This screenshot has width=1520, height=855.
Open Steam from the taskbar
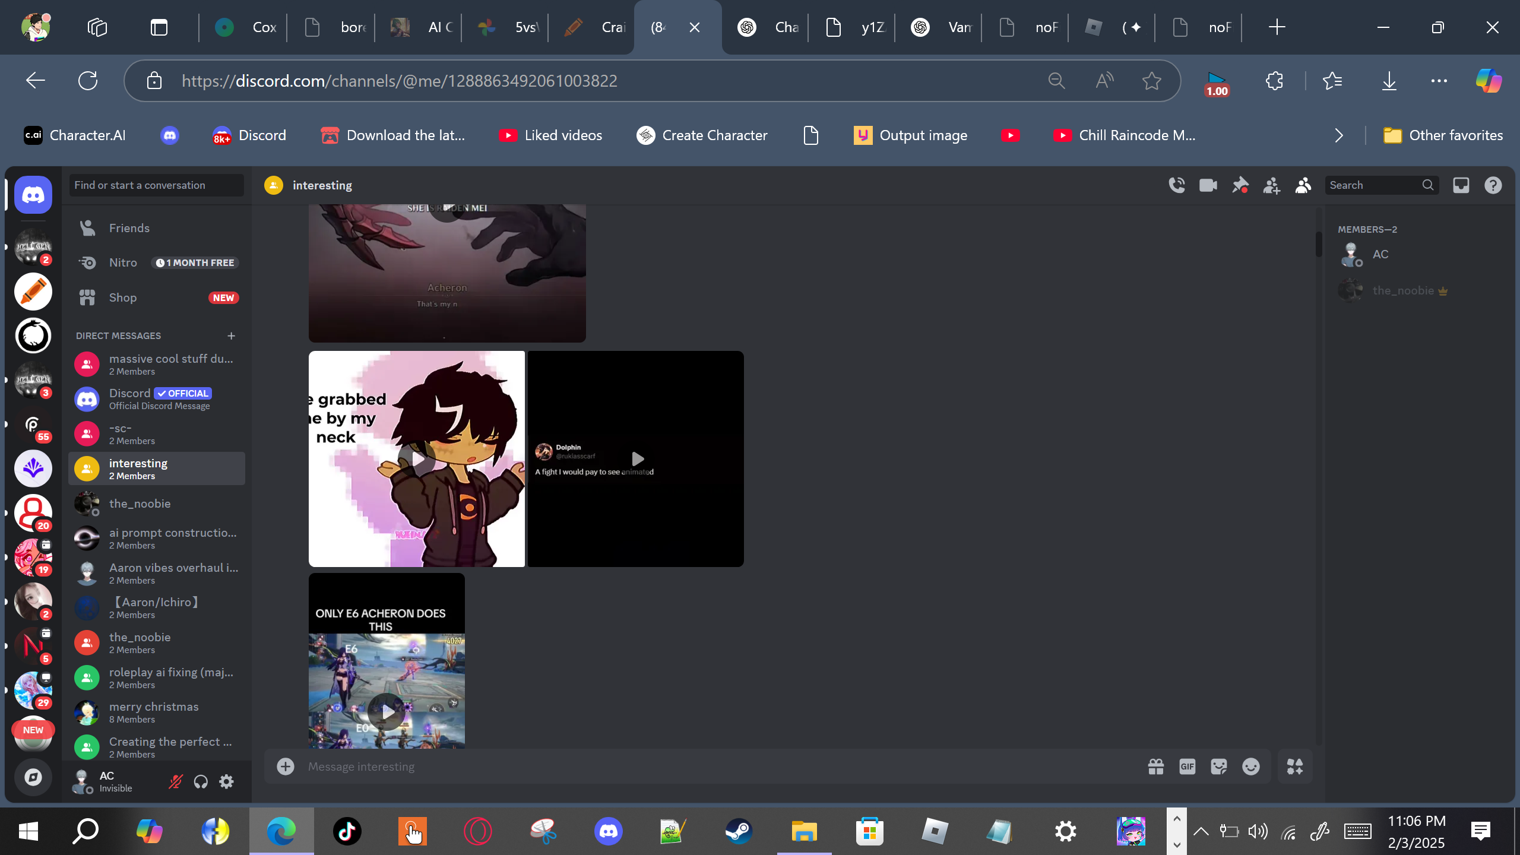pyautogui.click(x=739, y=831)
